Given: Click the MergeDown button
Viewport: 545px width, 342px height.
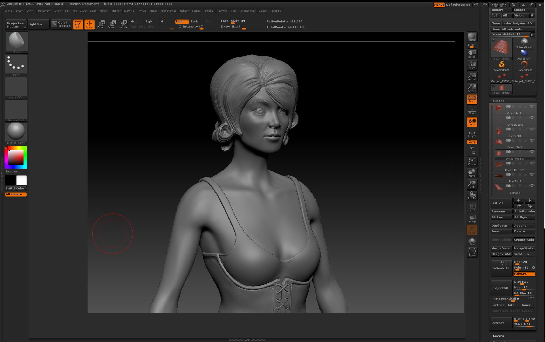Looking at the screenshot, I should click(501, 248).
